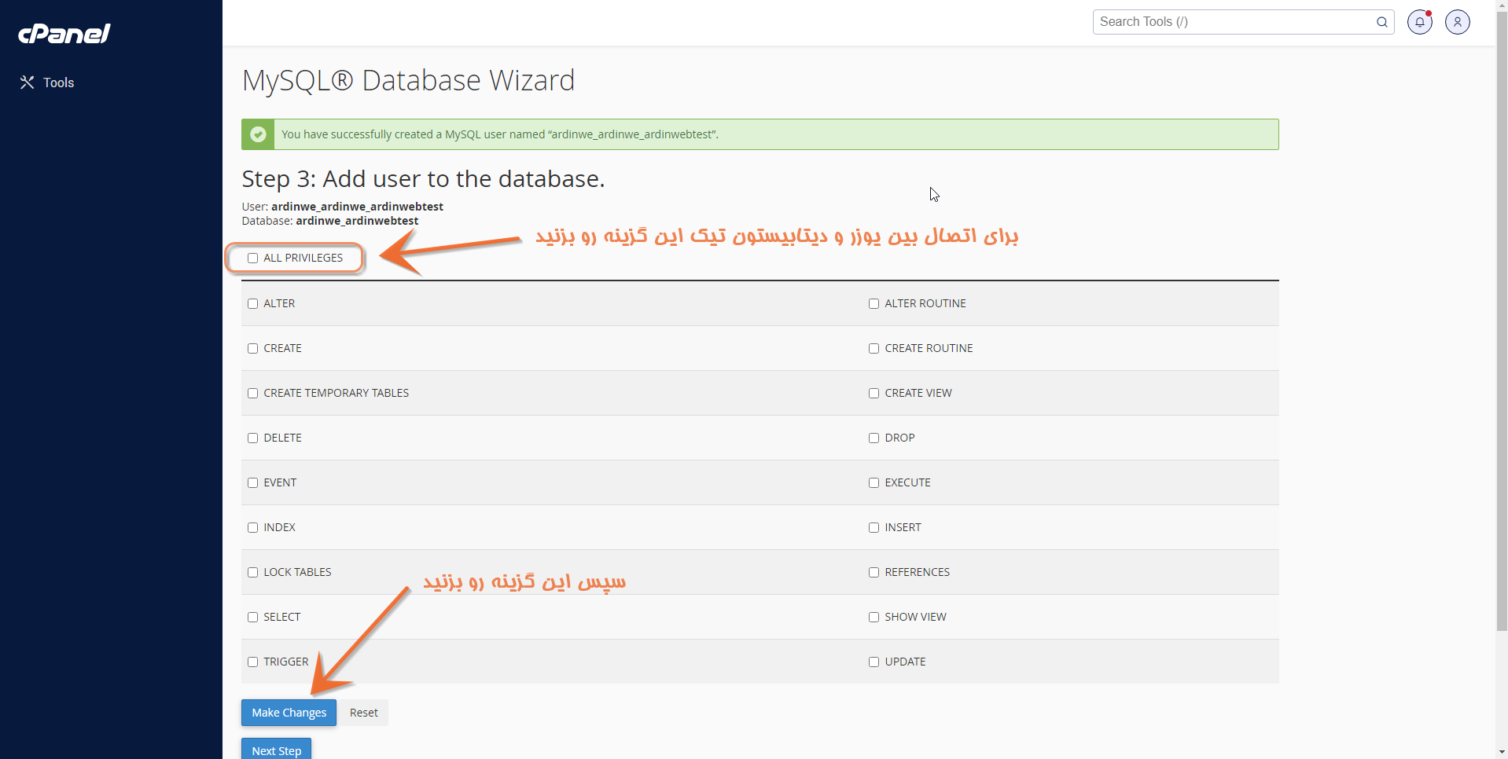Click the search magnifier icon
Image resolution: width=1508 pixels, height=759 pixels.
(x=1381, y=22)
